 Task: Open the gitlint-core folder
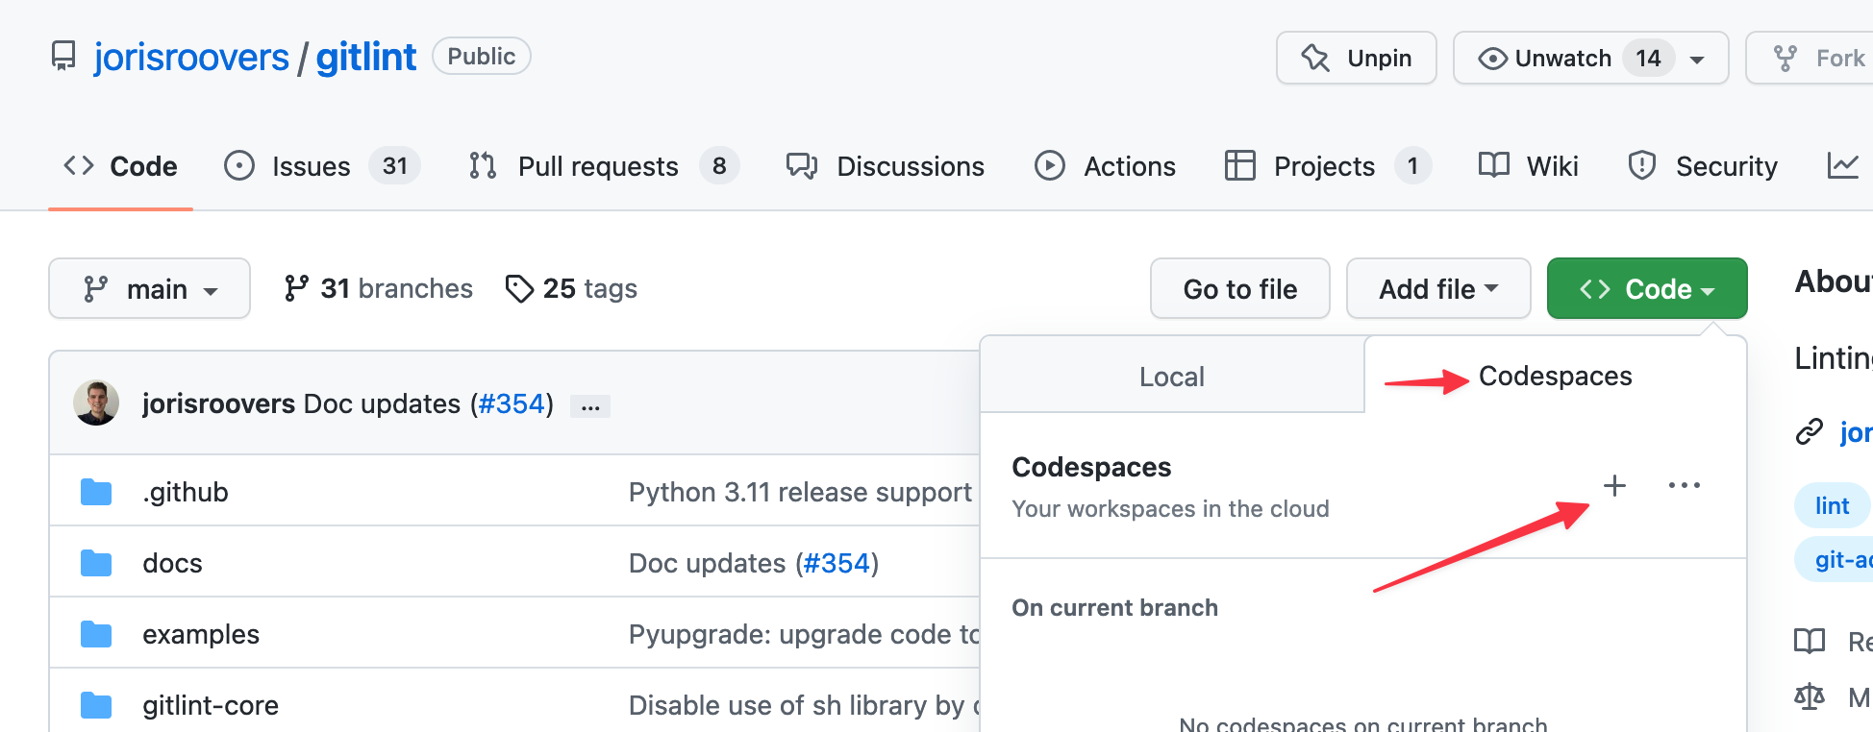211,705
